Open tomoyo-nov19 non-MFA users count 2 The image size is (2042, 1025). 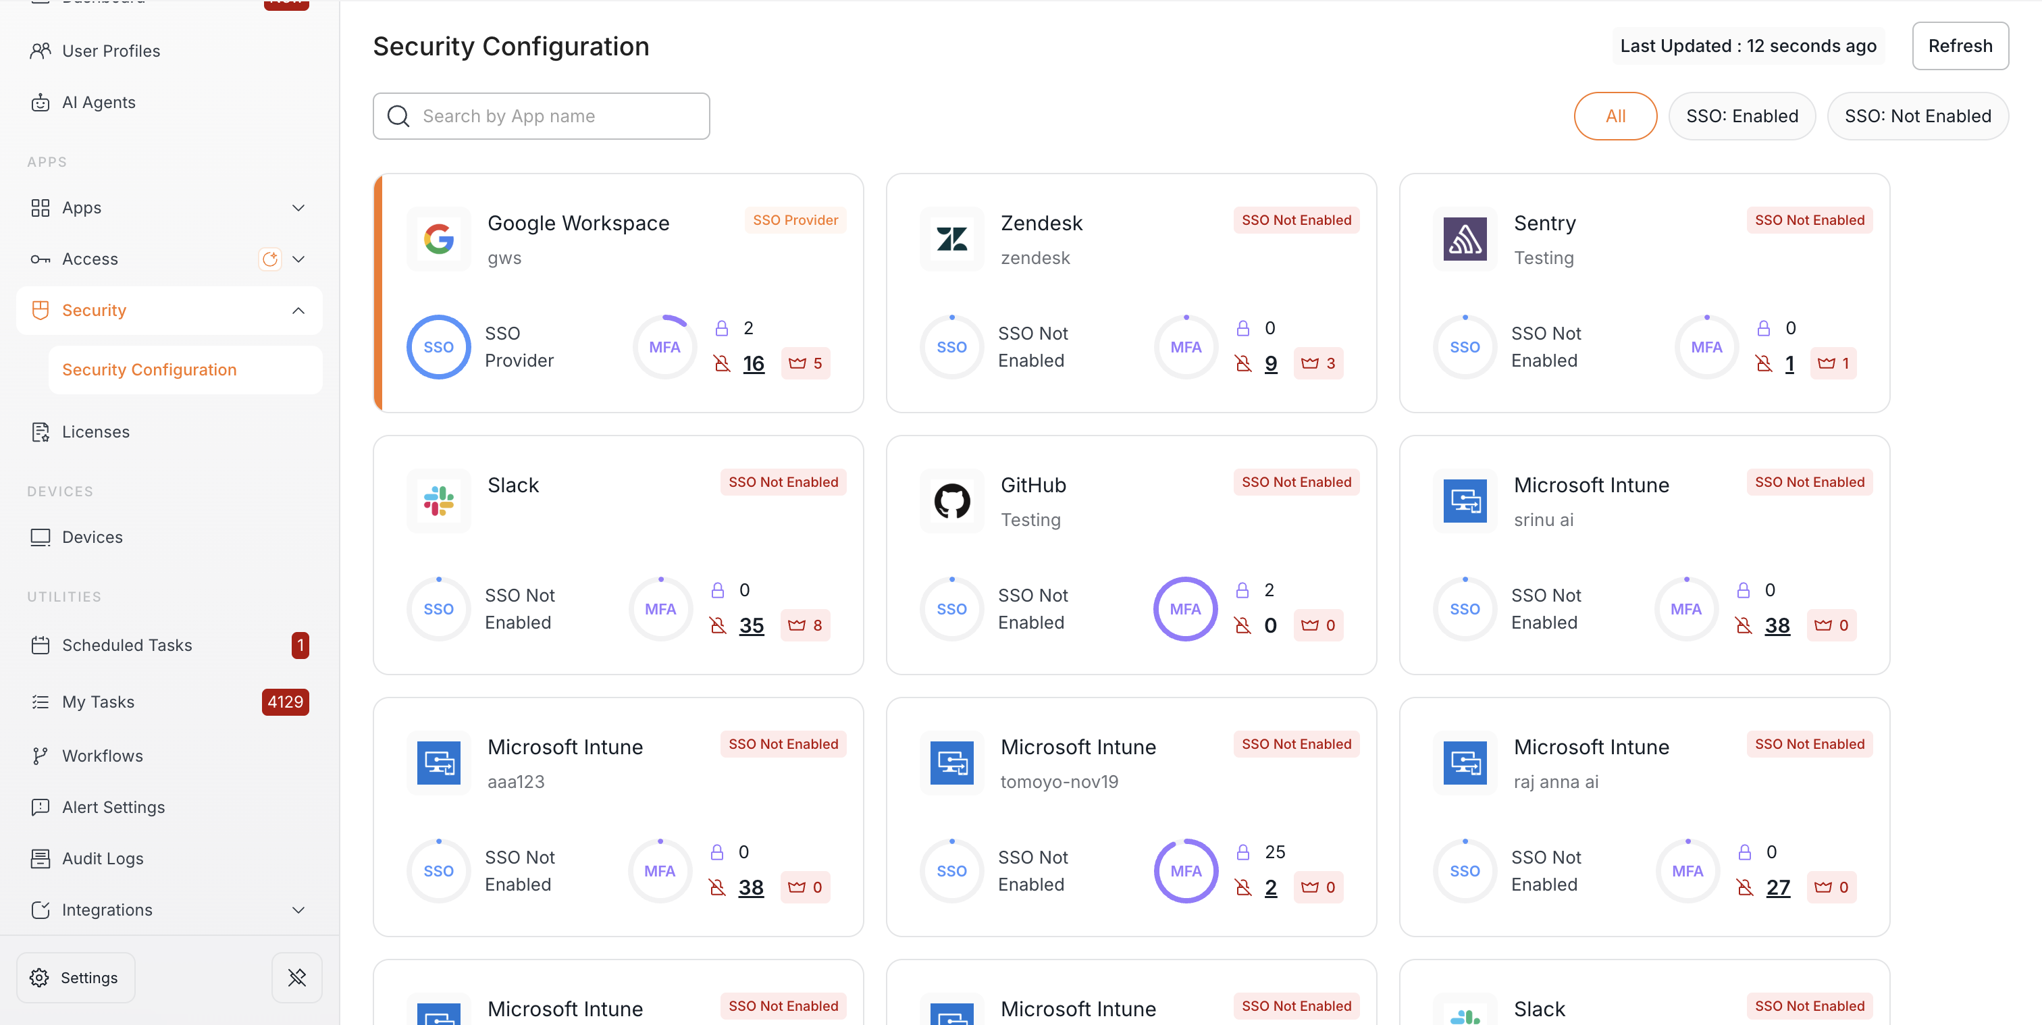pos(1271,888)
